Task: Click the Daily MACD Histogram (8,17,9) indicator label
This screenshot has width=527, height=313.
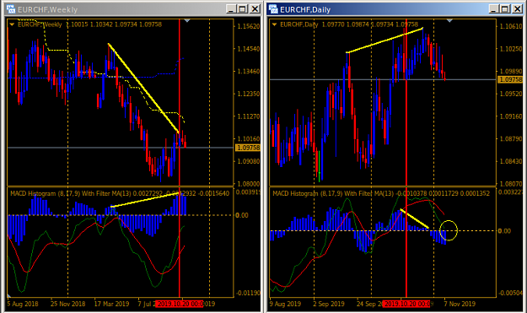Action: 381,193
